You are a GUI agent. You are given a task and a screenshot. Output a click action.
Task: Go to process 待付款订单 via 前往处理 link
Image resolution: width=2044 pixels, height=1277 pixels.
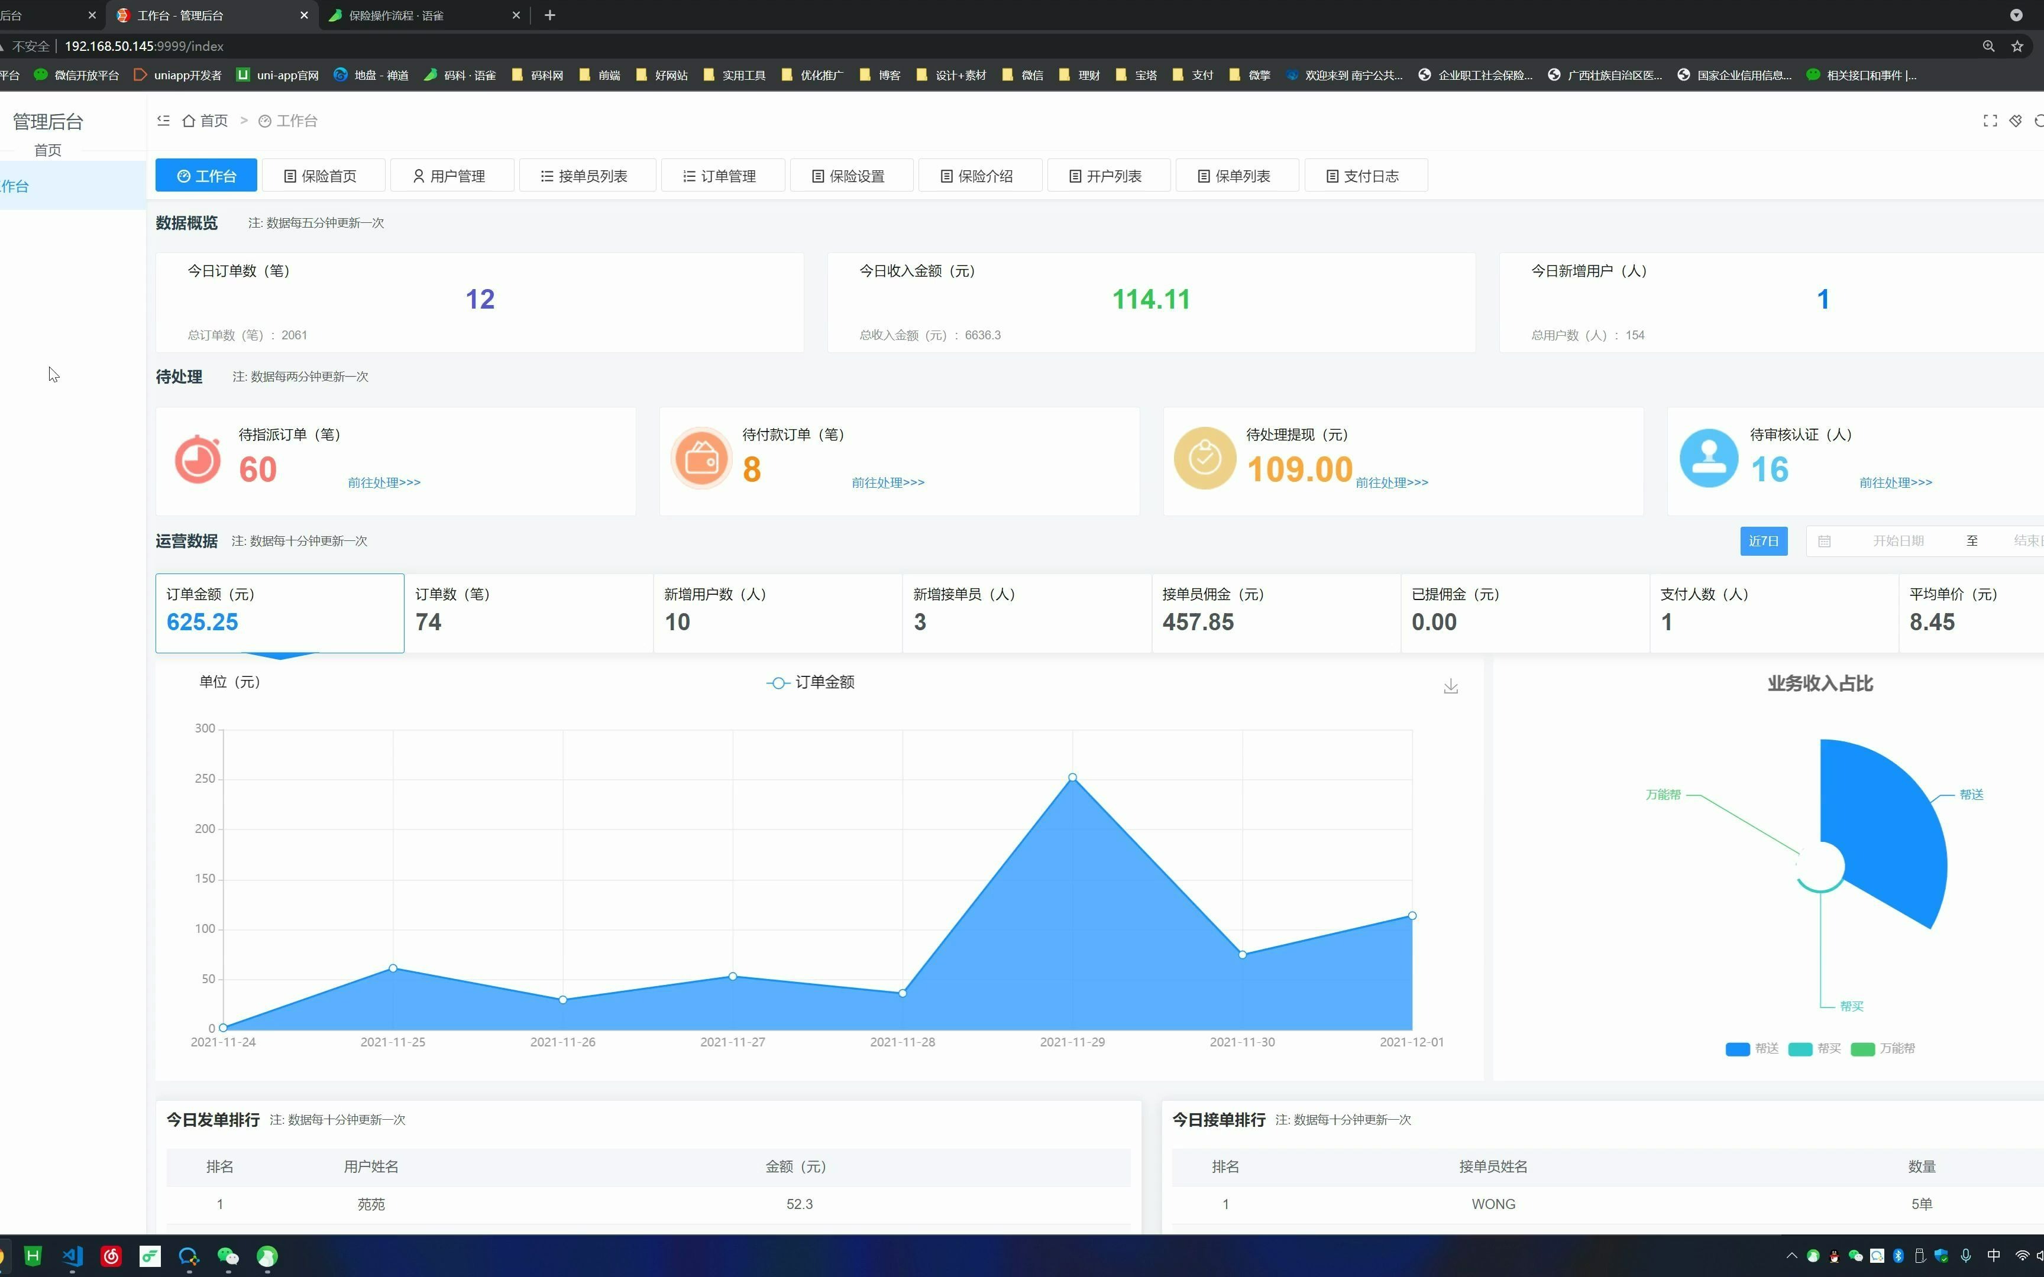[x=888, y=483]
